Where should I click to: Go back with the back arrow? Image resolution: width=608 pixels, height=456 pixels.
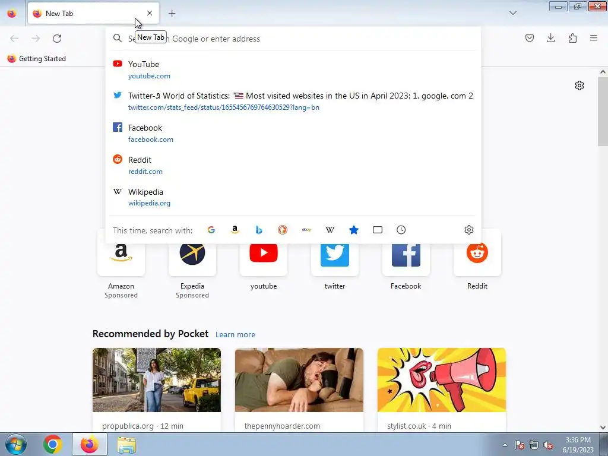pos(14,39)
